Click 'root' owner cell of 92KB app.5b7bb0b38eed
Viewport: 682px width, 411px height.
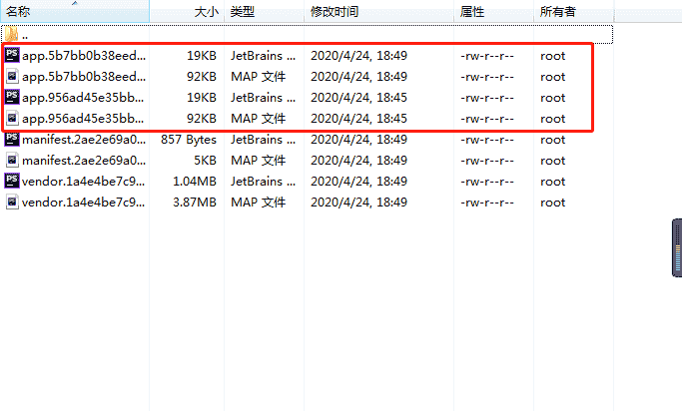pyautogui.click(x=553, y=77)
